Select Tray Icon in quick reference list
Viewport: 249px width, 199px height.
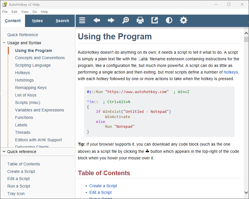point(16,194)
